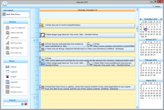Click the Save Item As... label
The image size is (164, 110).
tap(17, 53)
